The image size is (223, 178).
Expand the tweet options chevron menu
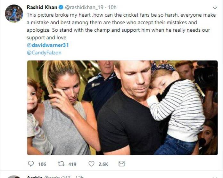215,7
